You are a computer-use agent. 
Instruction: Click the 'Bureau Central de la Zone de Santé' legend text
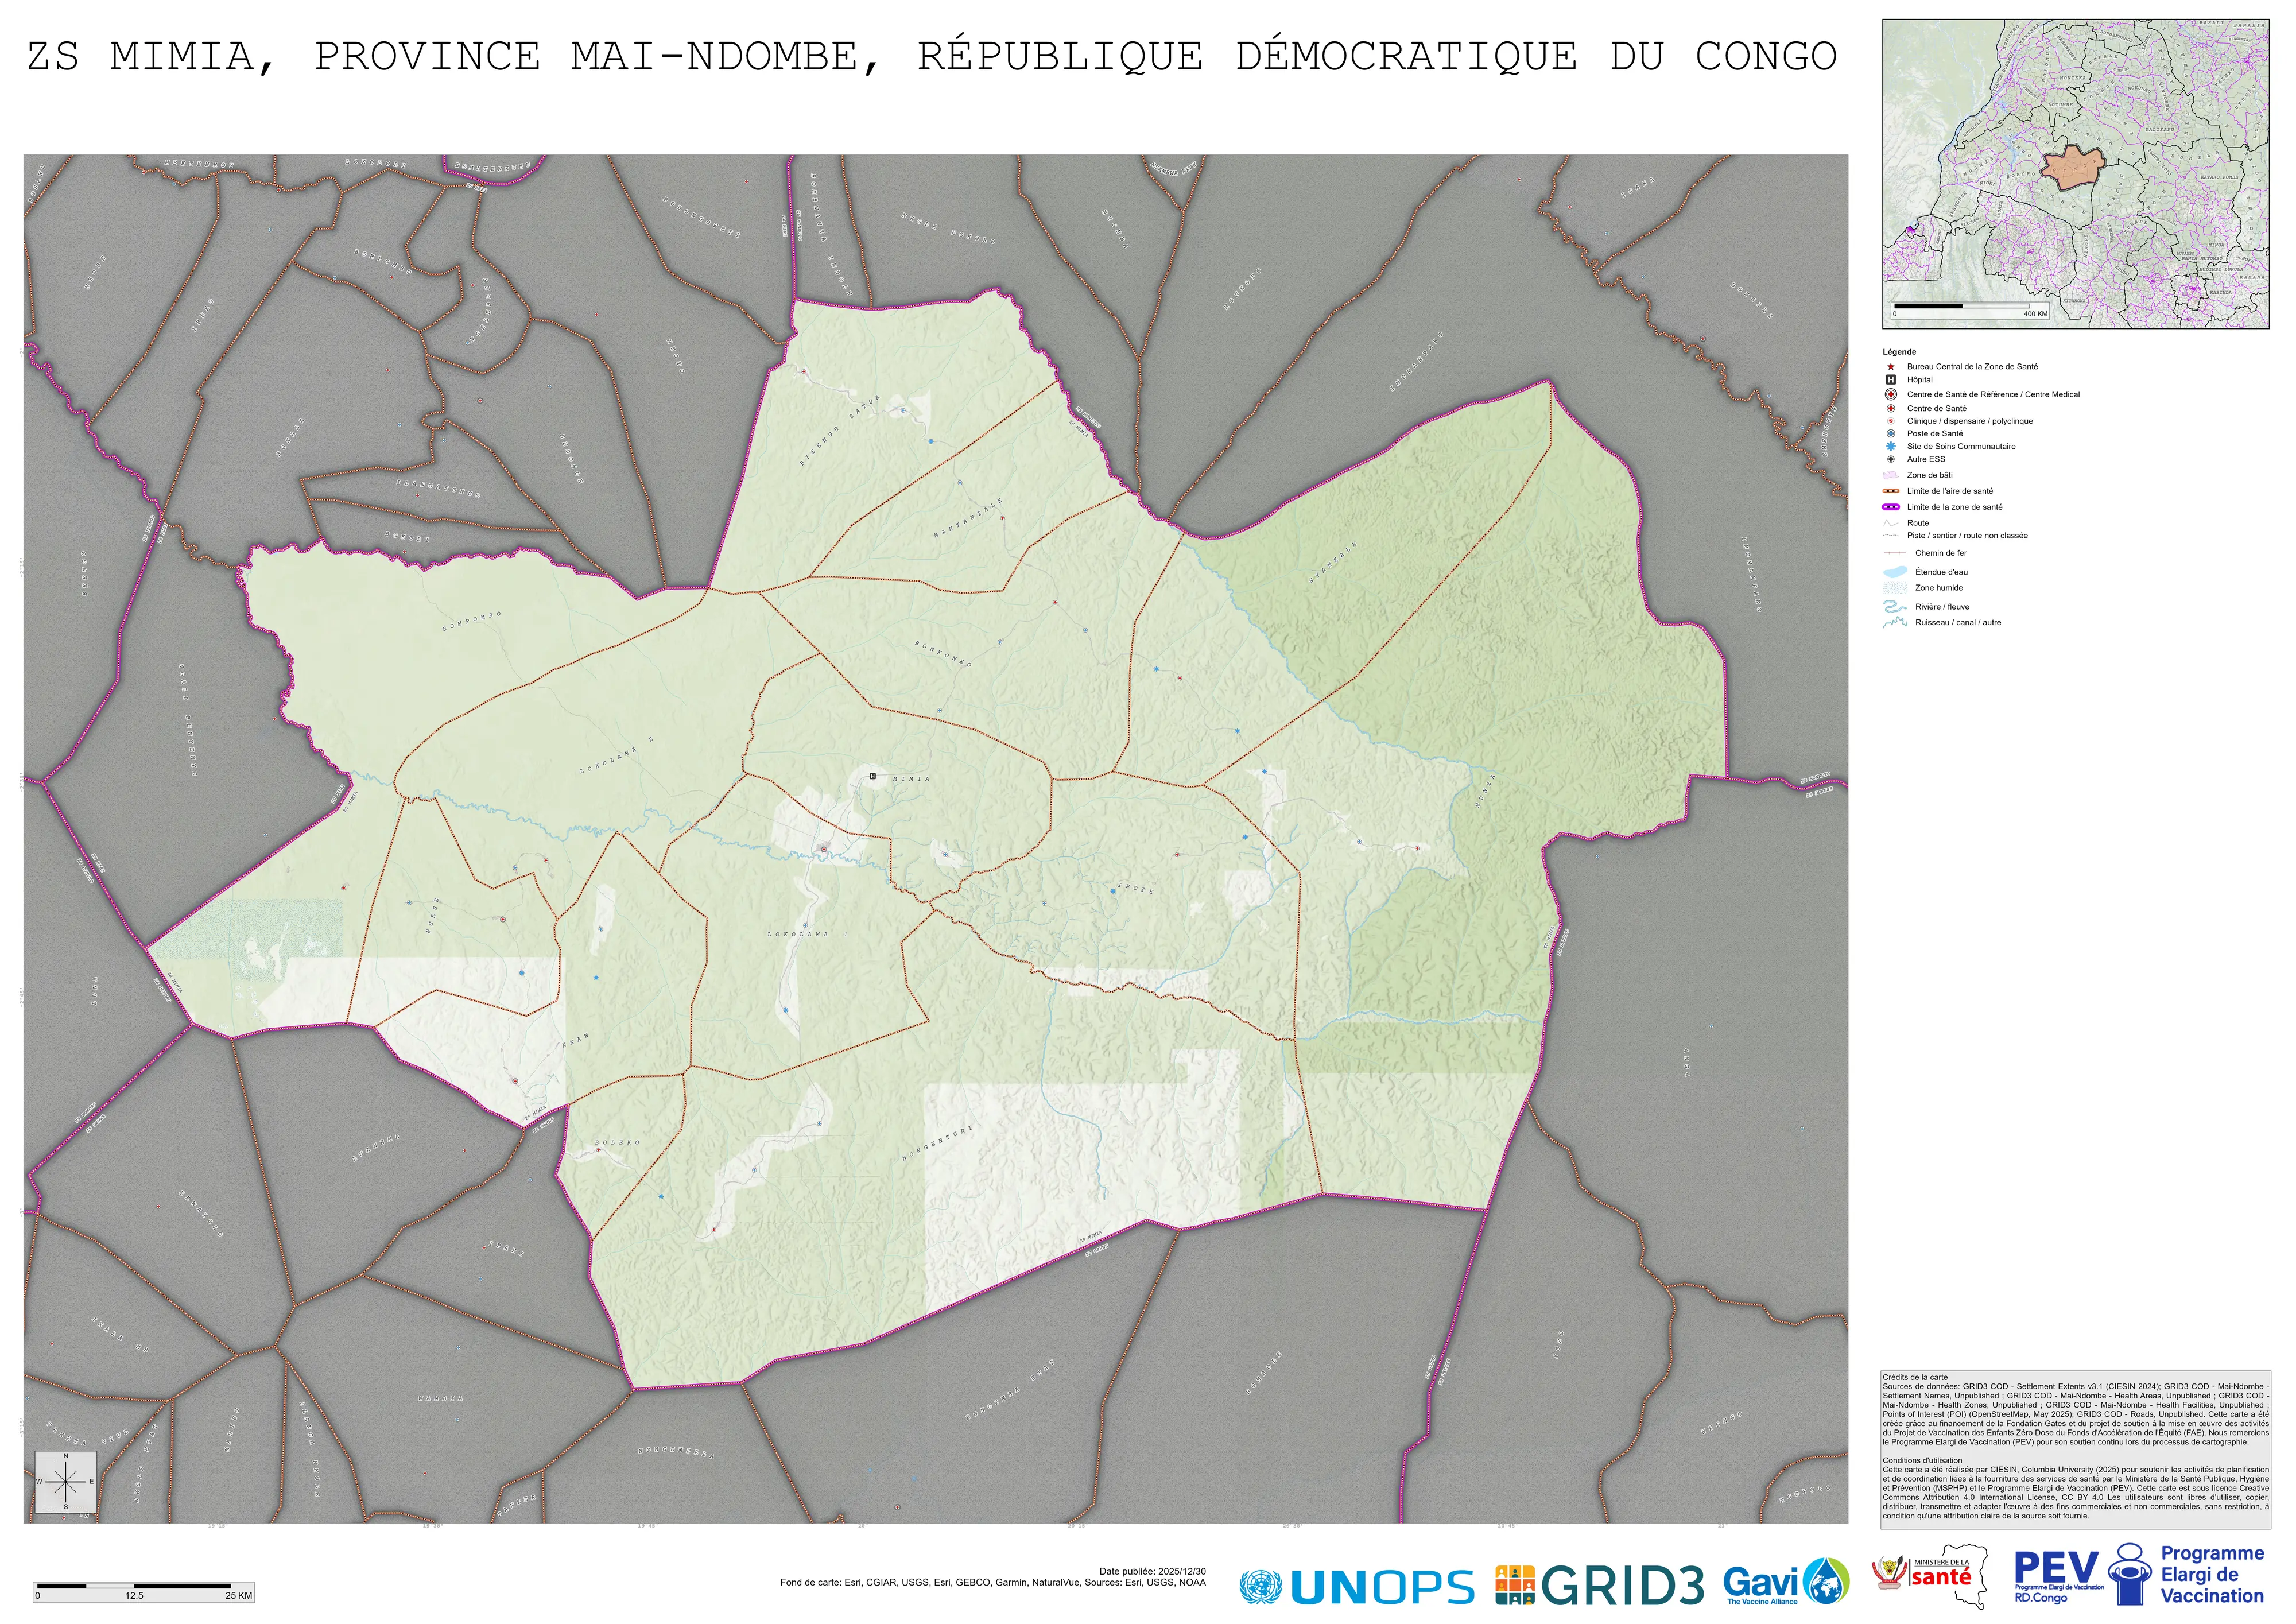[x=1972, y=367]
